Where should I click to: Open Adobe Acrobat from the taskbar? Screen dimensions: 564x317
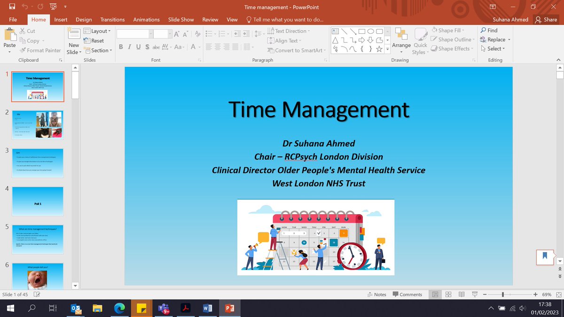(186, 308)
